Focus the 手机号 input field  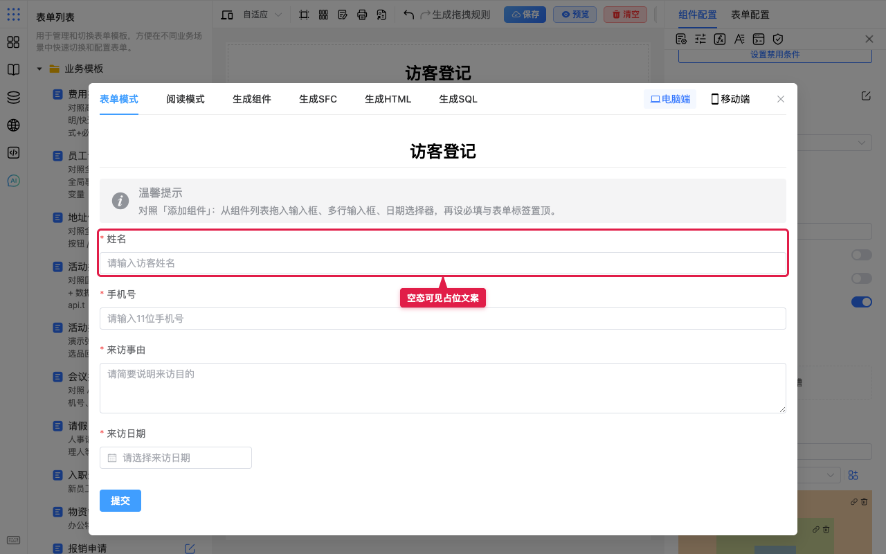click(443, 319)
